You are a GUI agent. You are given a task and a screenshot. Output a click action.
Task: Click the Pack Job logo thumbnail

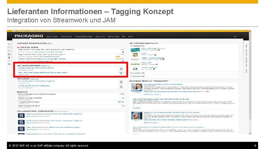pyautogui.click(x=135, y=50)
